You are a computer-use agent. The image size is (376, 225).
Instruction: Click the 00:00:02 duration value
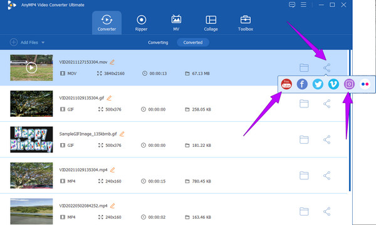click(x=157, y=217)
